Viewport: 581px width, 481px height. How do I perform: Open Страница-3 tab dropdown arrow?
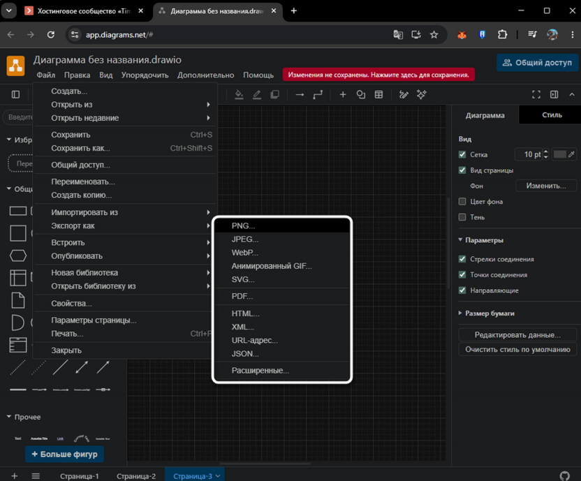coord(218,476)
